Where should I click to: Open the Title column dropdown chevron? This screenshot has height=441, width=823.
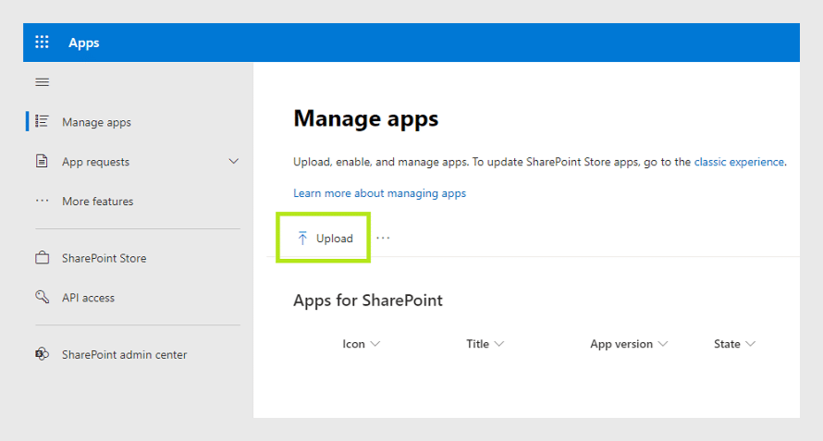tap(499, 344)
